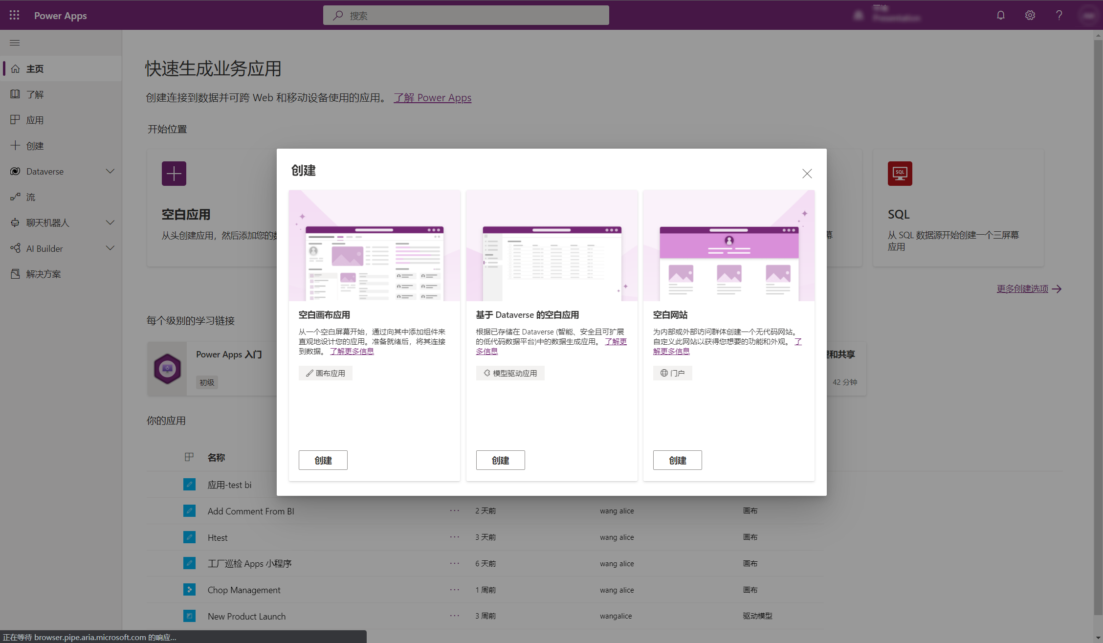Collapse the left navigation hamburger menu
Screen dimensions: 1103x643
(x=15, y=43)
